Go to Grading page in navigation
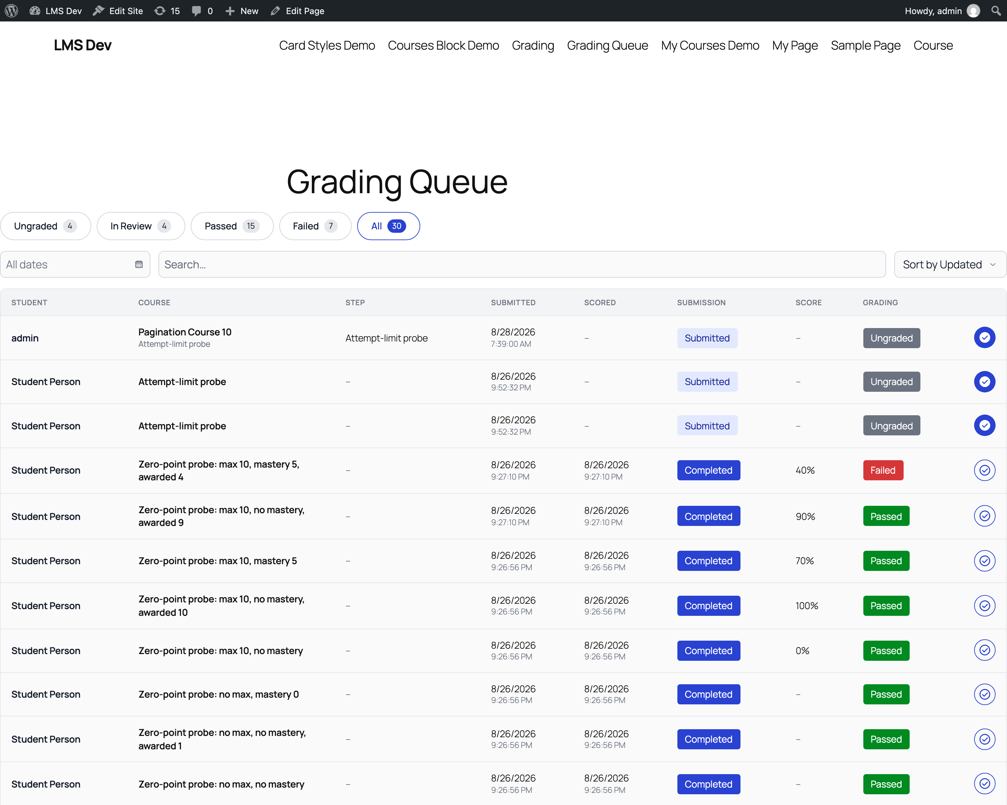This screenshot has height=805, width=1007. [533, 45]
